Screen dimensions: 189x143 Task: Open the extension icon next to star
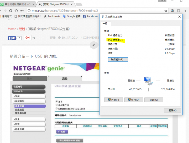(172, 11)
